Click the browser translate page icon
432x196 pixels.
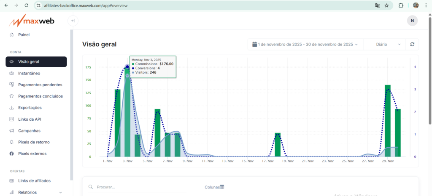coord(378,5)
